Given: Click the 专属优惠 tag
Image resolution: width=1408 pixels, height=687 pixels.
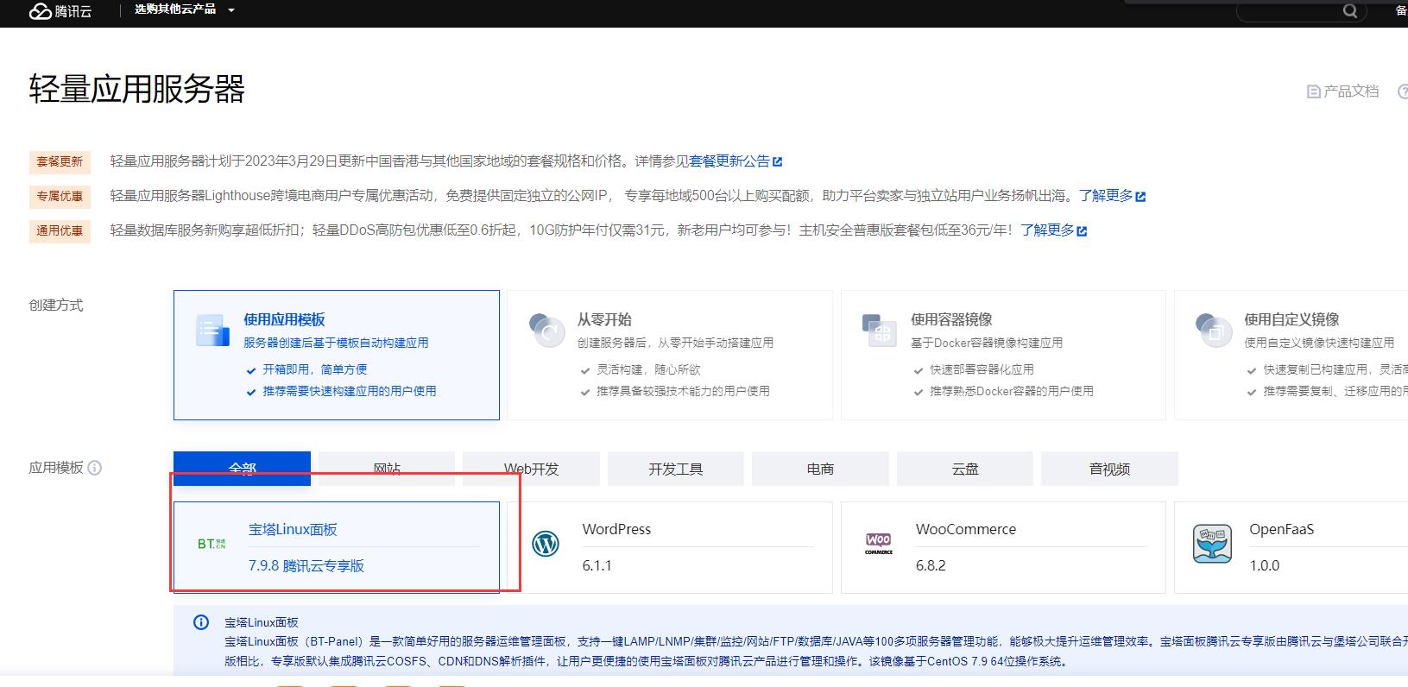Looking at the screenshot, I should click(x=60, y=196).
